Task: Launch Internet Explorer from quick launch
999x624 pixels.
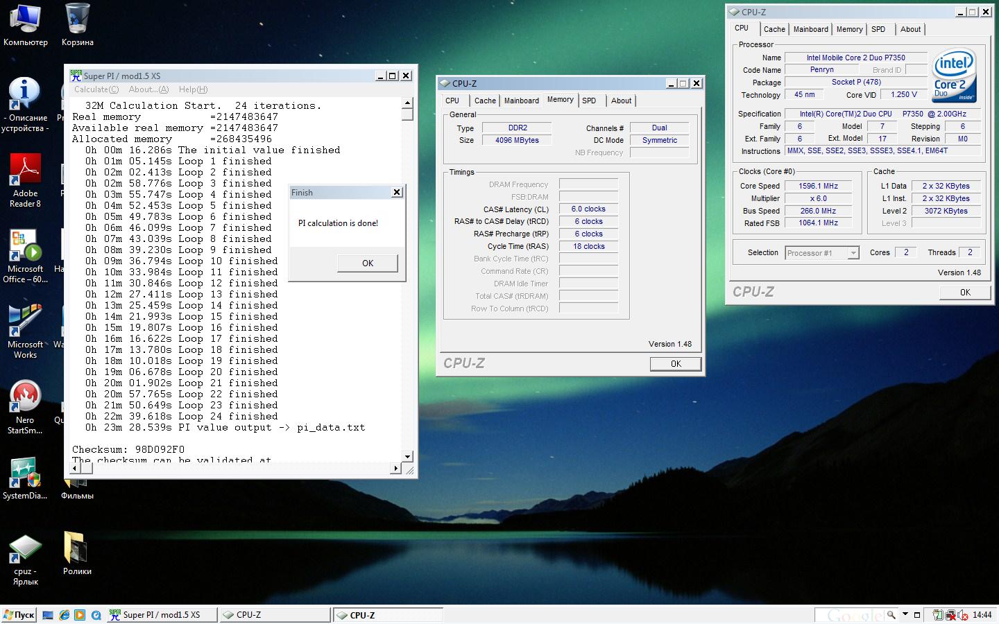Action: [64, 615]
